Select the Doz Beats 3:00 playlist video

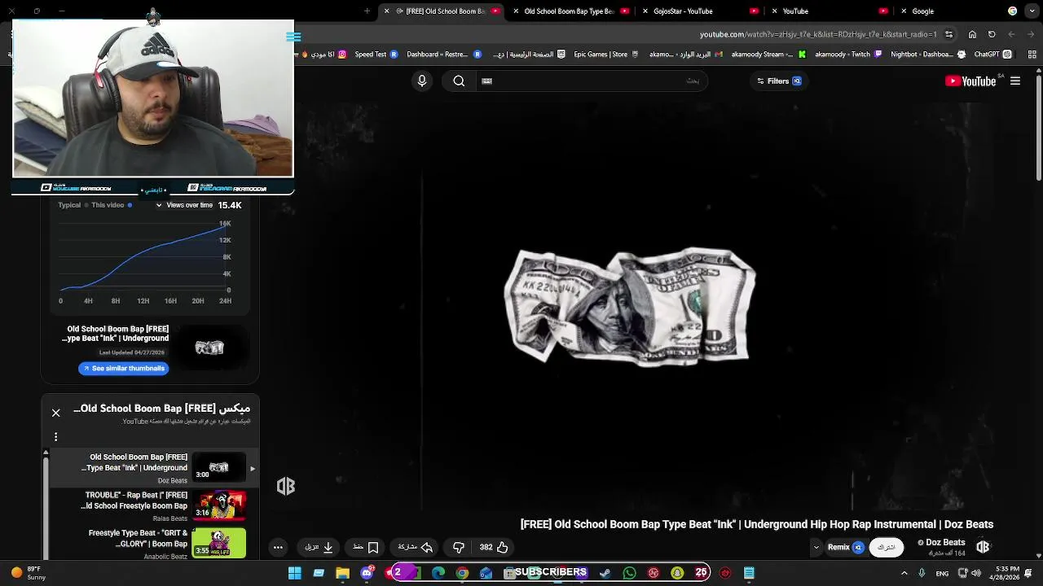pos(152,468)
